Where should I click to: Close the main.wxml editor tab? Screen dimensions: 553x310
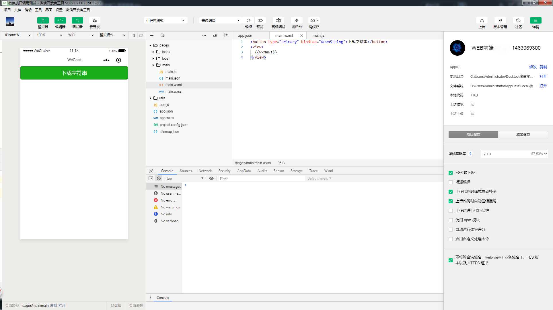click(301, 36)
